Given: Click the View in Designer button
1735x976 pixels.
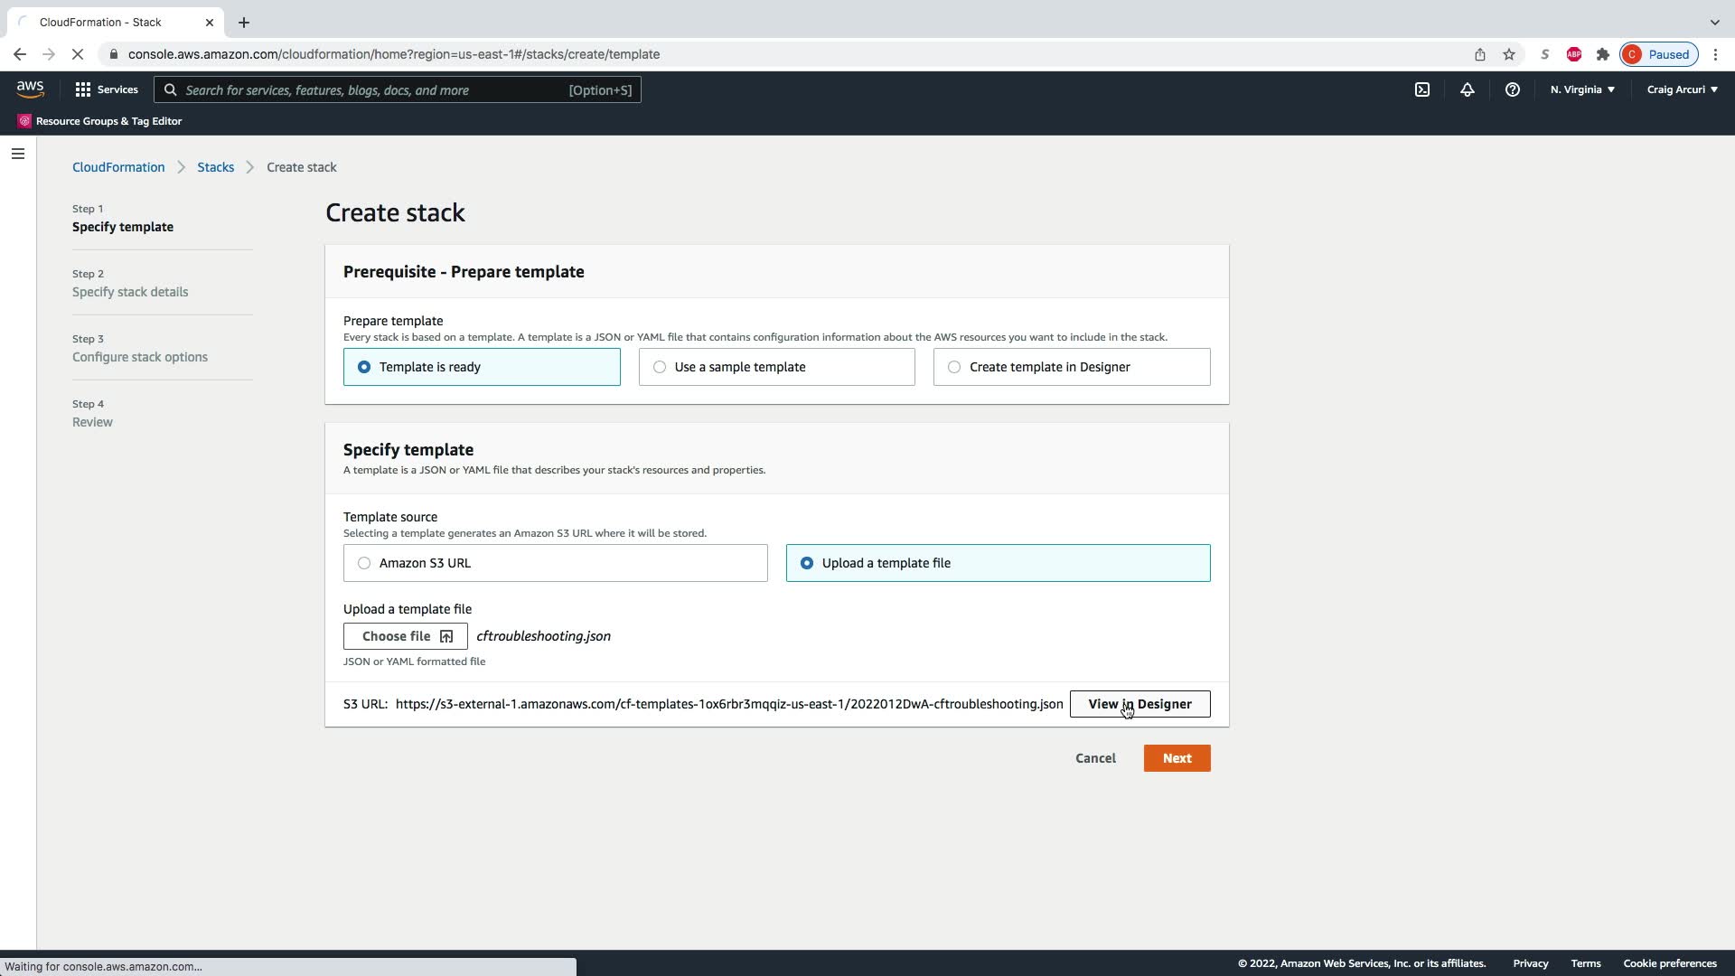Looking at the screenshot, I should pos(1139,704).
